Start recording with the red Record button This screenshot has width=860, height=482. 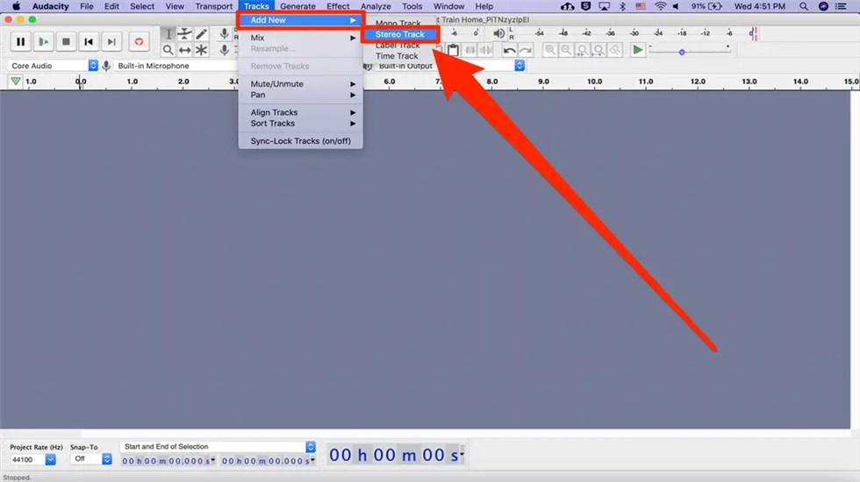click(139, 42)
